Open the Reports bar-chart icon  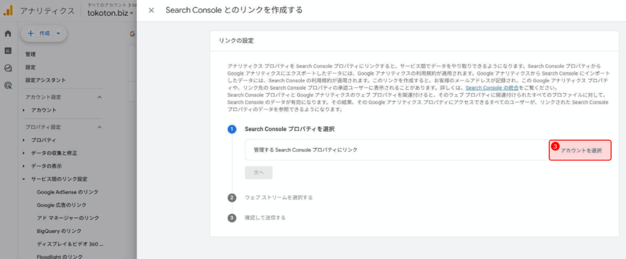[8, 51]
